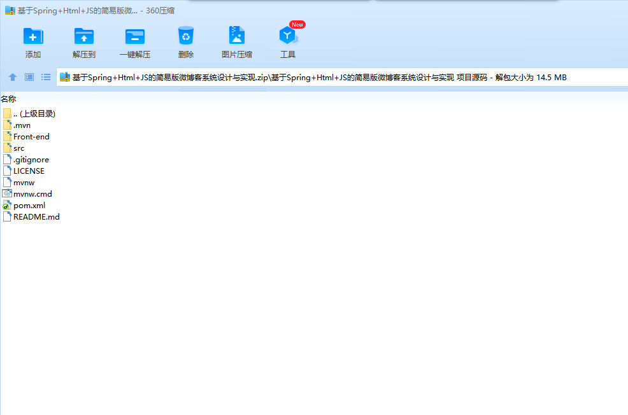Click the .gitignore file icon
This screenshot has height=415, width=628.
(7, 159)
